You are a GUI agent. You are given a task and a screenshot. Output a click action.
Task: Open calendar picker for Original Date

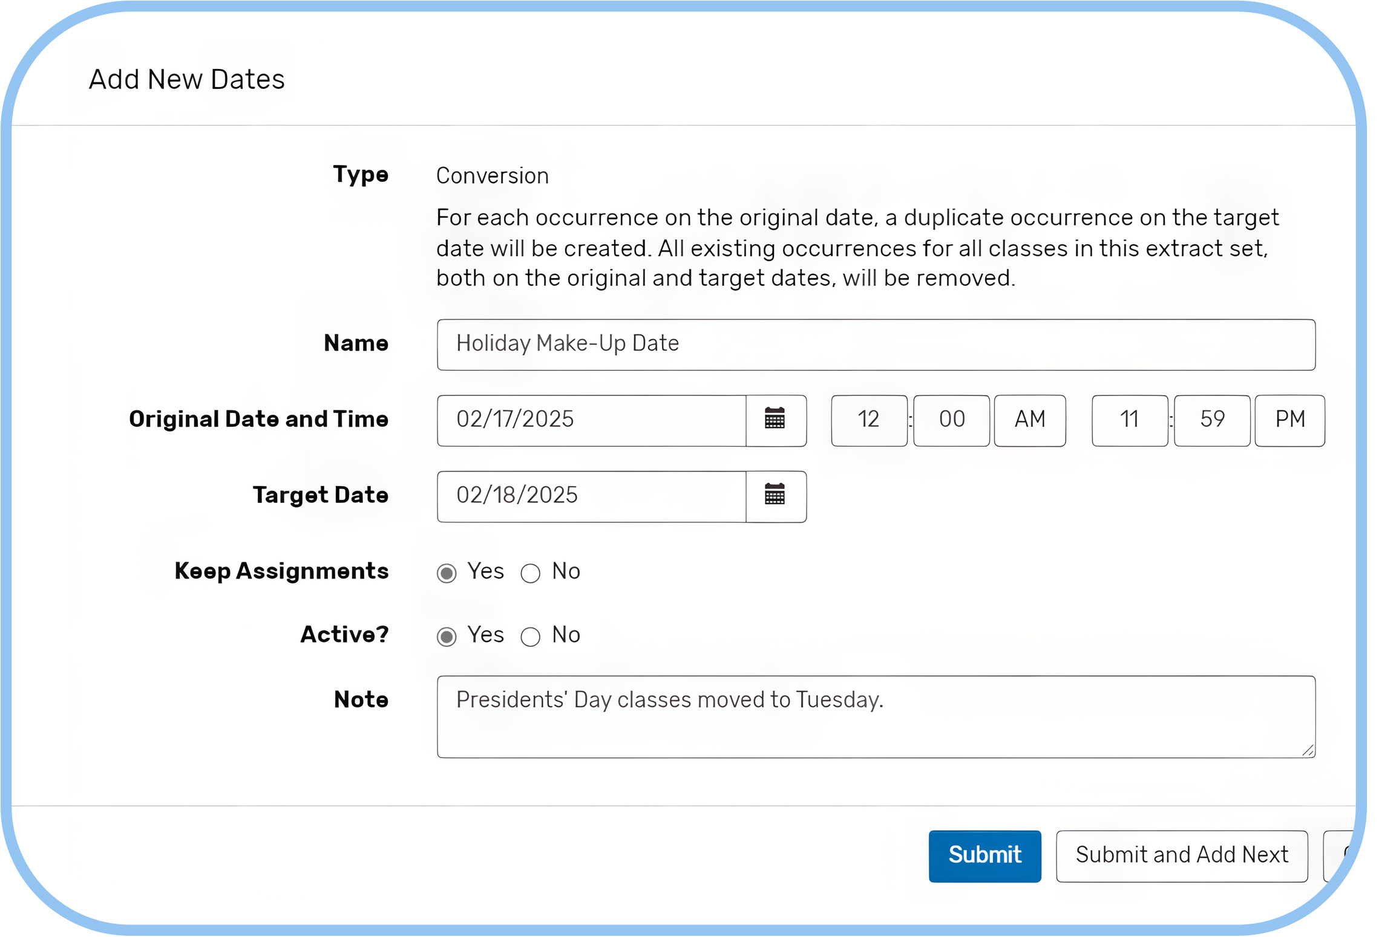(x=775, y=420)
